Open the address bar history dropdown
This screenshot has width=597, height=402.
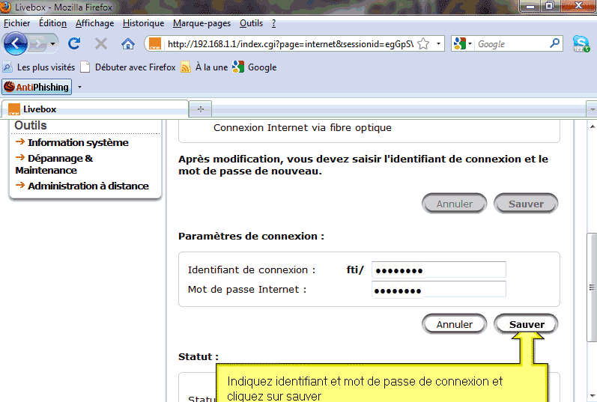pyautogui.click(x=438, y=44)
